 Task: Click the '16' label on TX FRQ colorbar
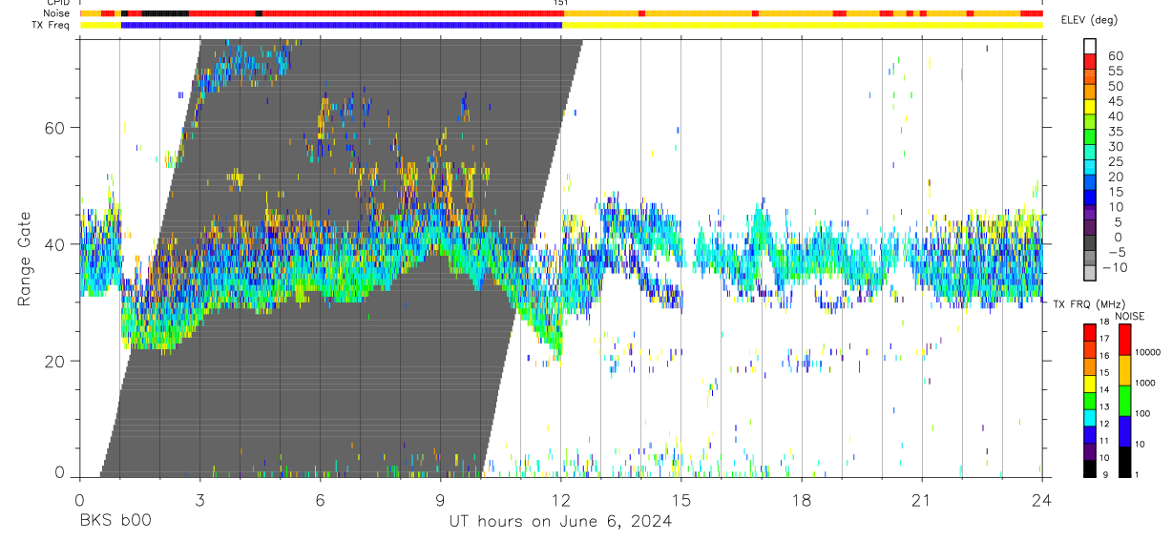coord(1102,356)
